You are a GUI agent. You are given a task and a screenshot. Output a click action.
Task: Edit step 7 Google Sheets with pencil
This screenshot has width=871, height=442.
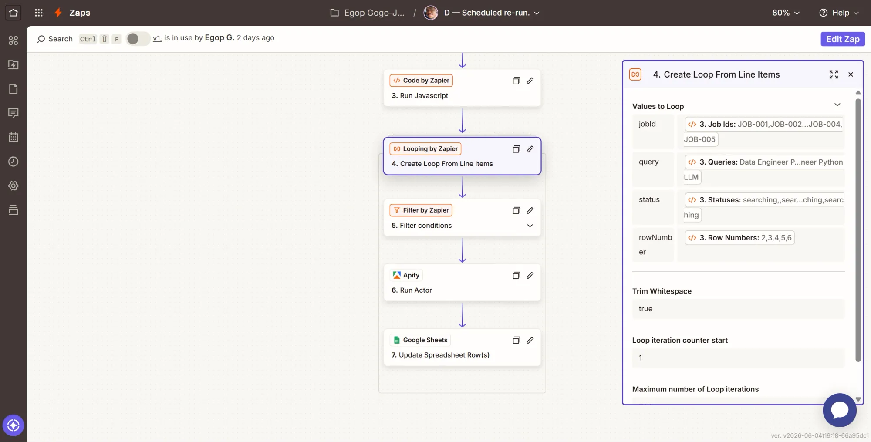[530, 340]
